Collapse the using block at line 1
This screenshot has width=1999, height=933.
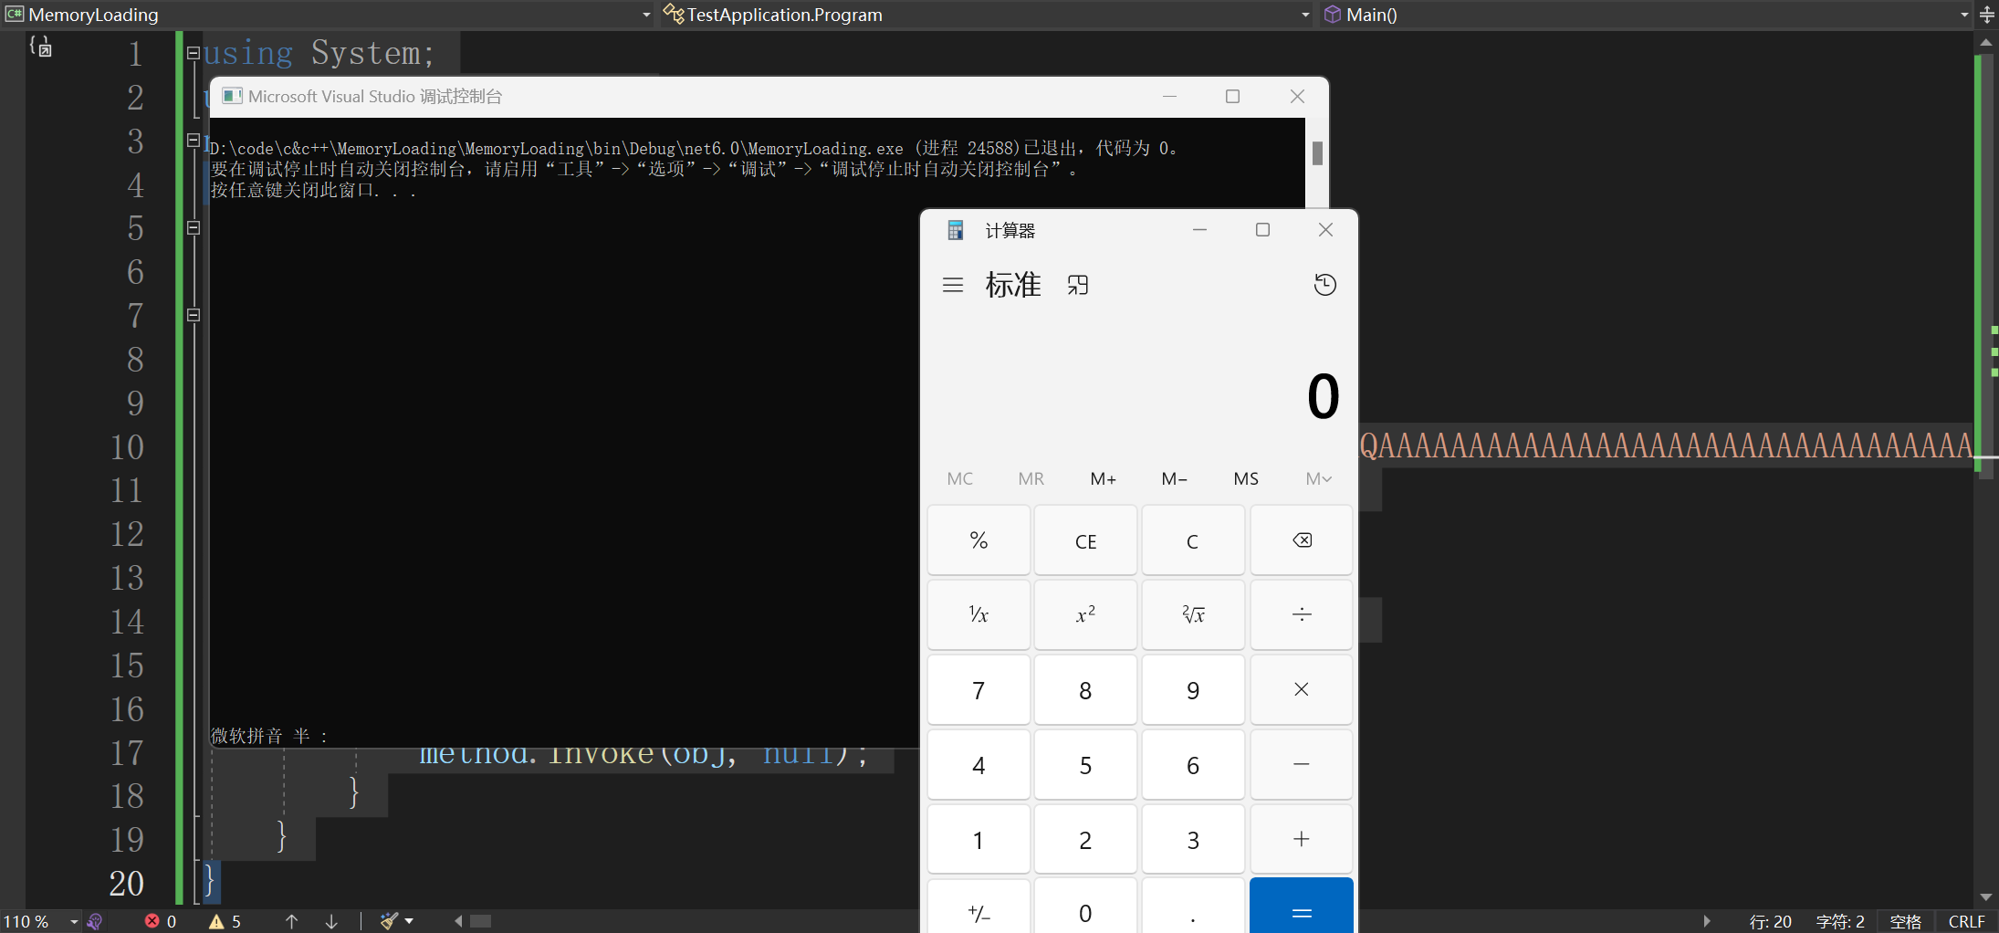(194, 53)
